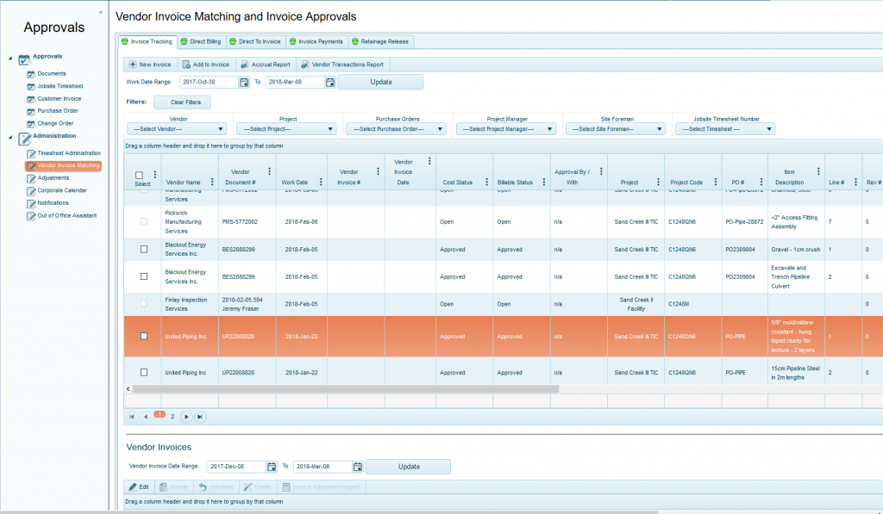The image size is (883, 514).
Task: Check the Blackout Energy BES2888299 row checkbox
Action: pyautogui.click(x=142, y=249)
